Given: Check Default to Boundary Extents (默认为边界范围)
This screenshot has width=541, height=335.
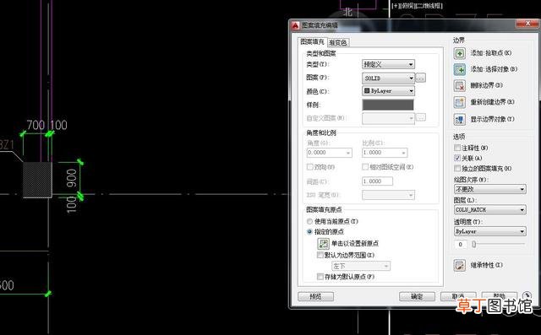Looking at the screenshot, I should 320,255.
